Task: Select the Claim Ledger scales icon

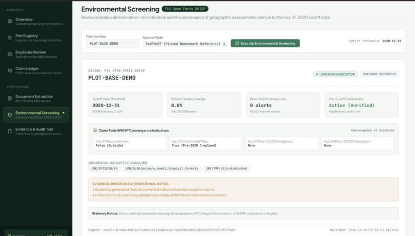Action: click(x=10, y=71)
